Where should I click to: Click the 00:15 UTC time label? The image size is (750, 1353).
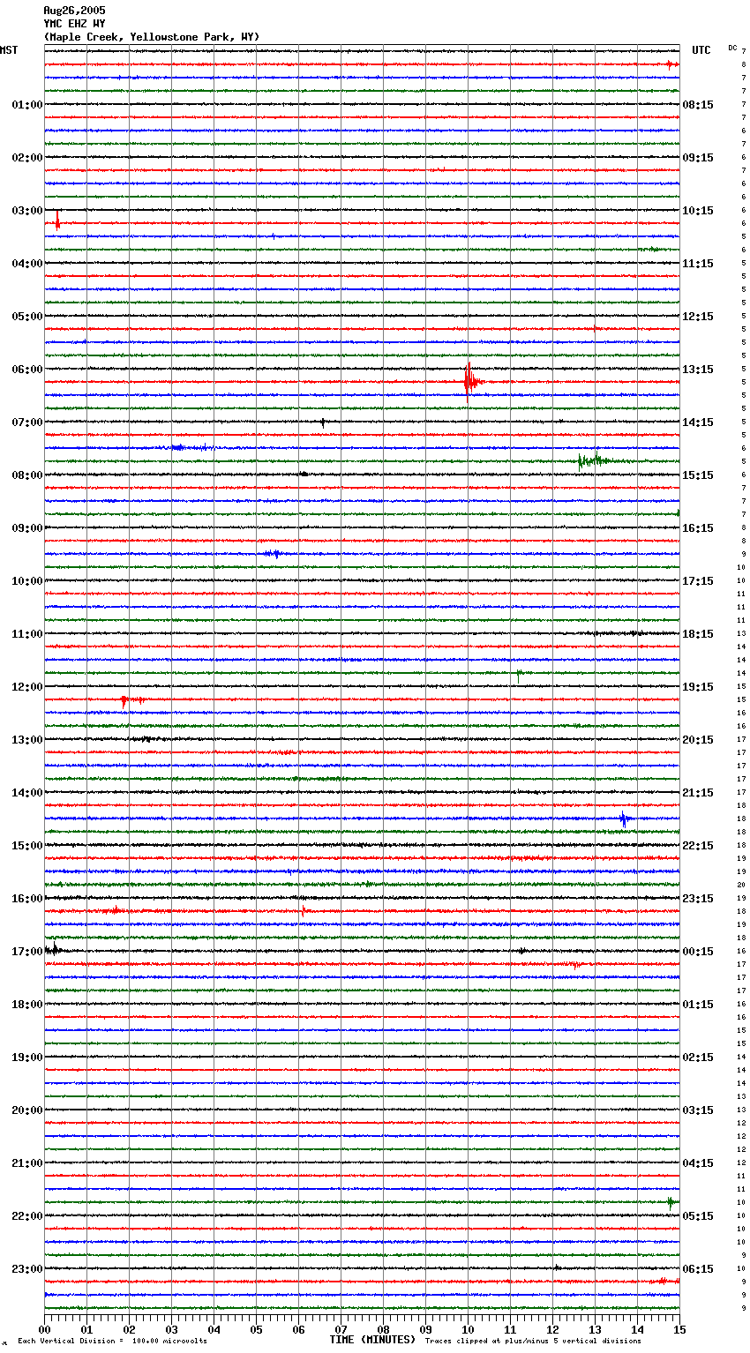tap(698, 952)
